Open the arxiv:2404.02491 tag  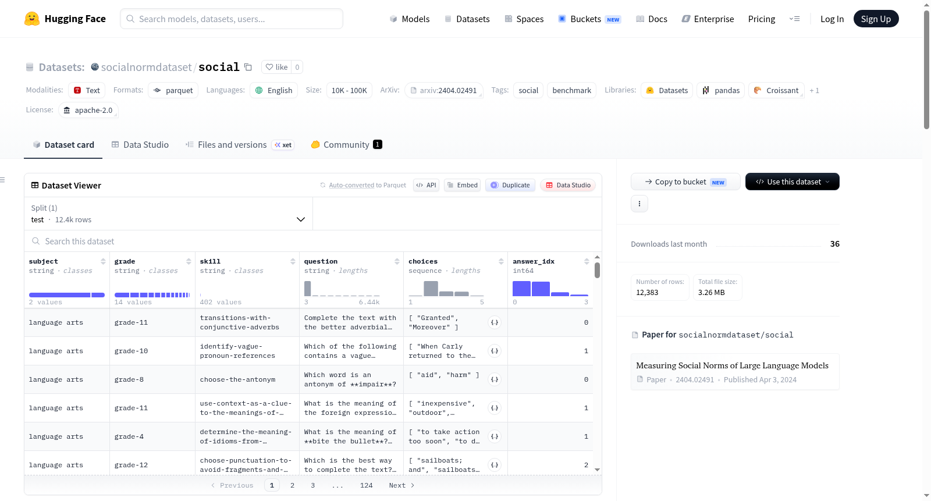(x=443, y=90)
